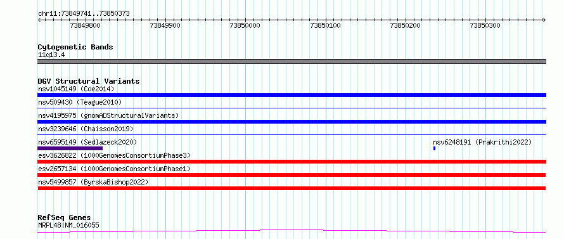Viewport: 564px width, 239px height.
Task: Open nsv6595149 (Sedlazeck2020) label
Action: point(87,142)
